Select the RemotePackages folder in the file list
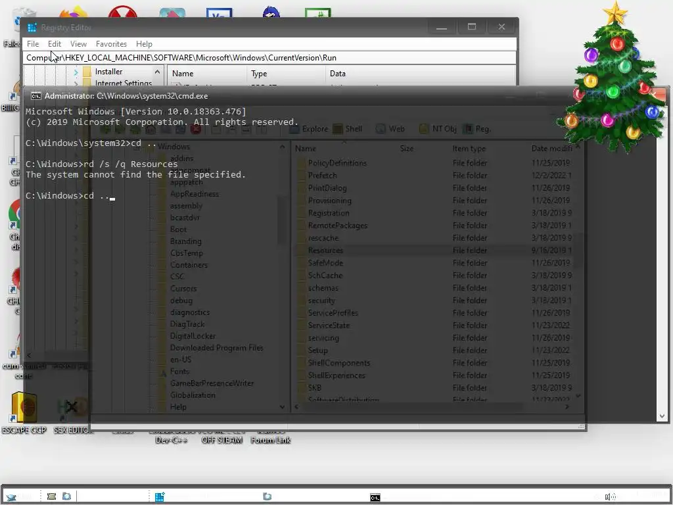This screenshot has width=673, height=505. [x=338, y=226]
